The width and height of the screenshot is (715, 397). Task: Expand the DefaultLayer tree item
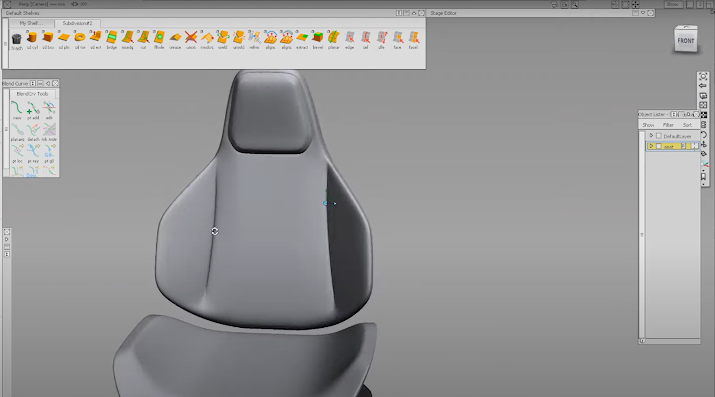pos(651,135)
